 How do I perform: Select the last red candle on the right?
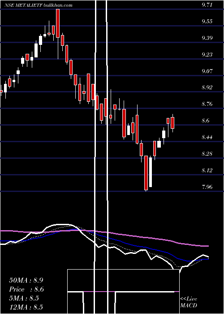click(x=172, y=123)
